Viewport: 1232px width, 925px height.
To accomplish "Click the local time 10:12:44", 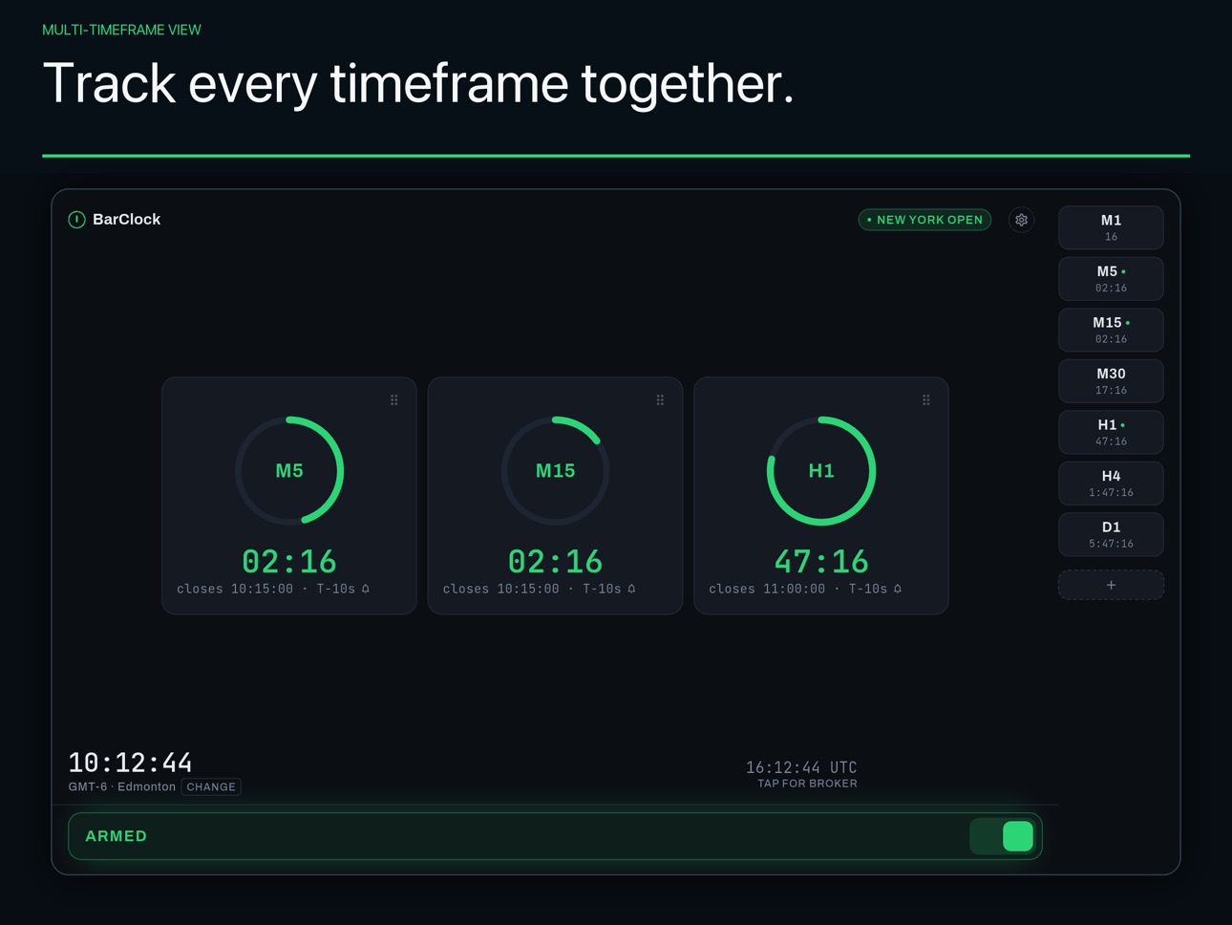I will [x=130, y=763].
